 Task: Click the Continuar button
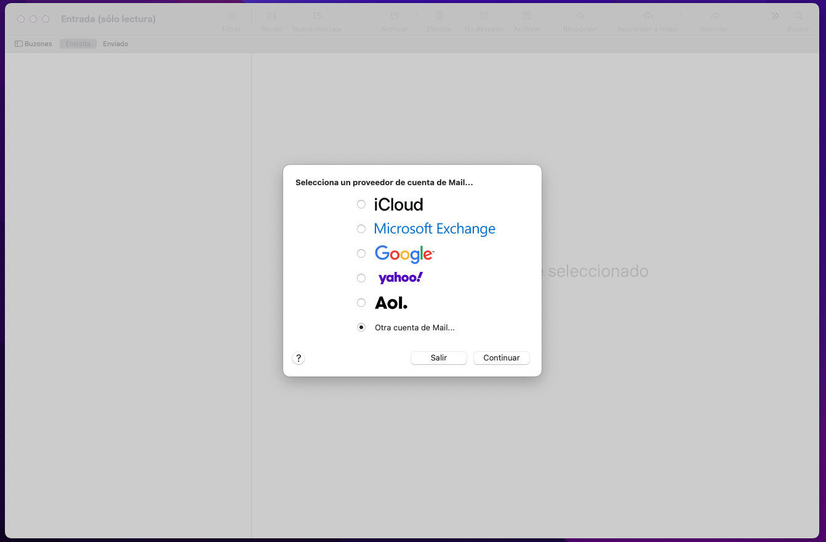[502, 357]
